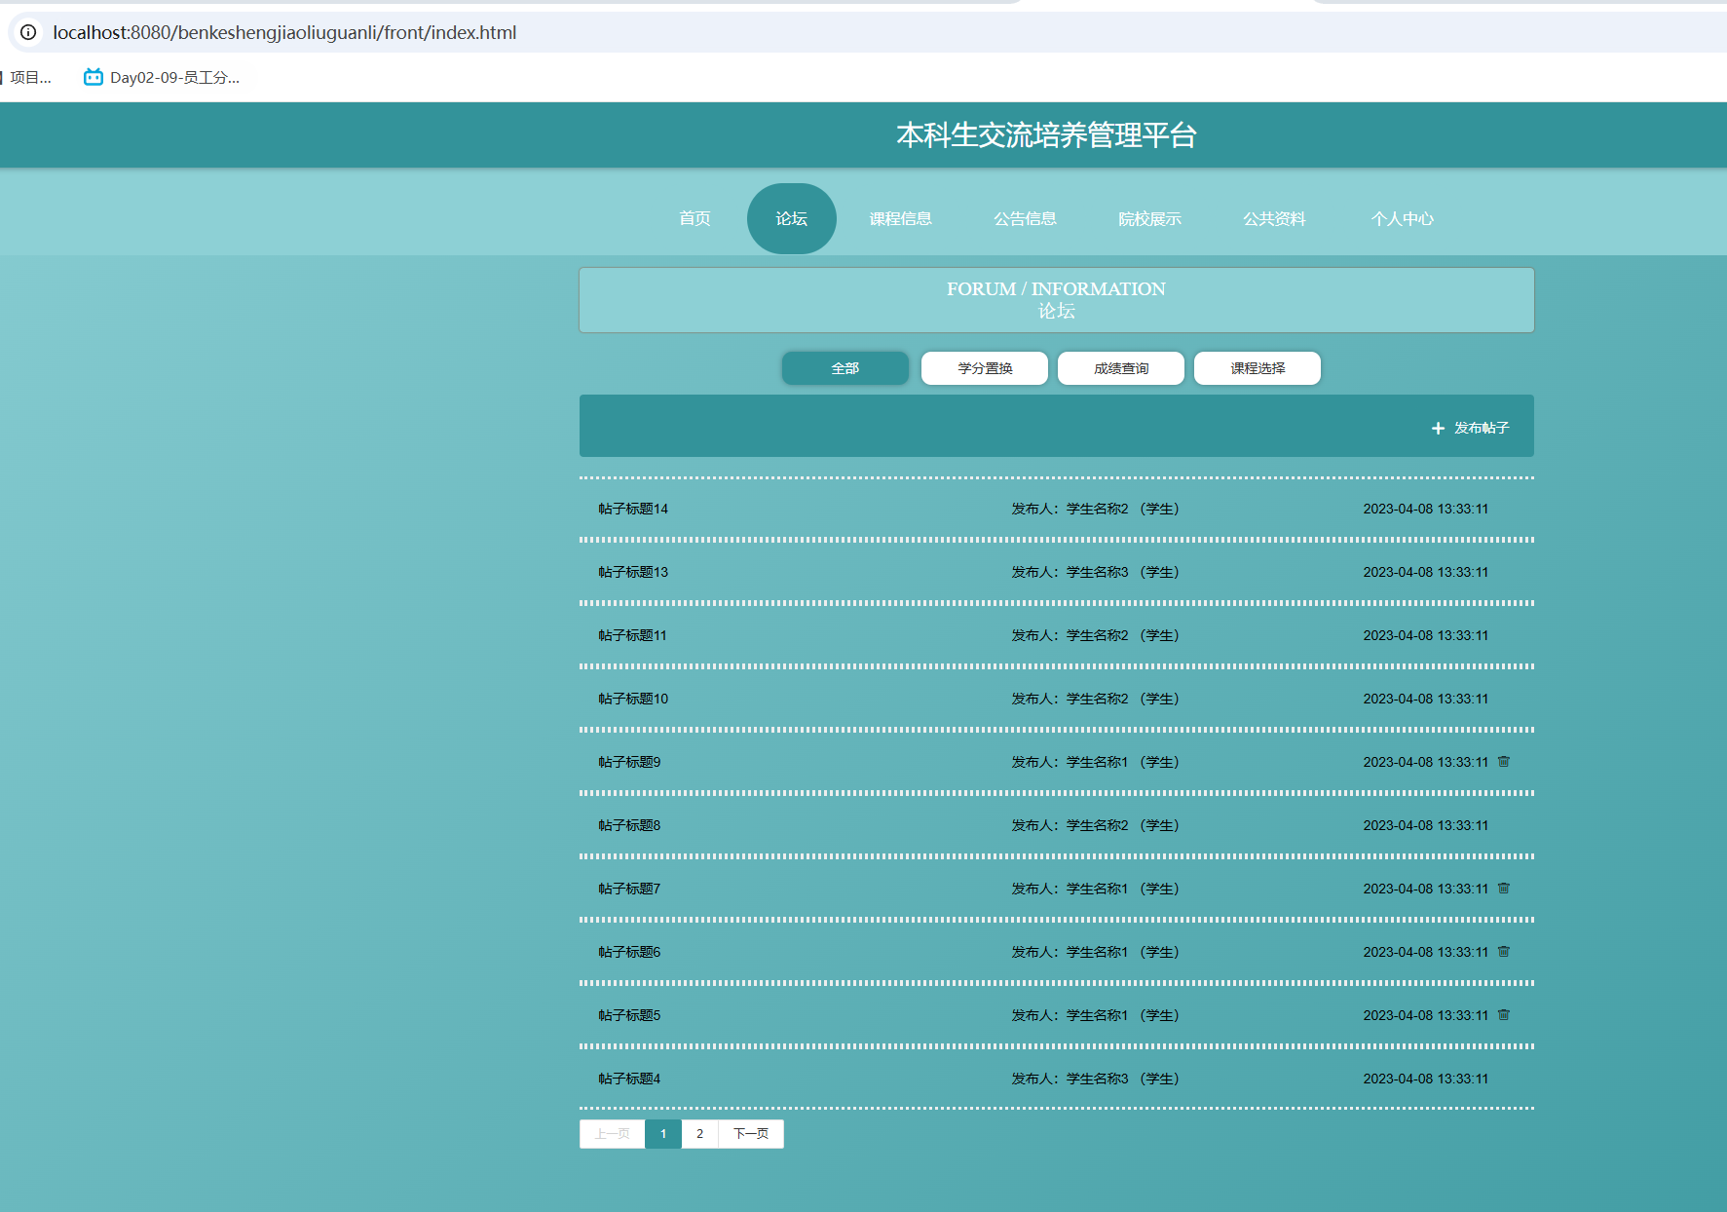Image resolution: width=1727 pixels, height=1212 pixels.
Task: Click publisher text on 帖子标题10 row
Action: point(1095,699)
